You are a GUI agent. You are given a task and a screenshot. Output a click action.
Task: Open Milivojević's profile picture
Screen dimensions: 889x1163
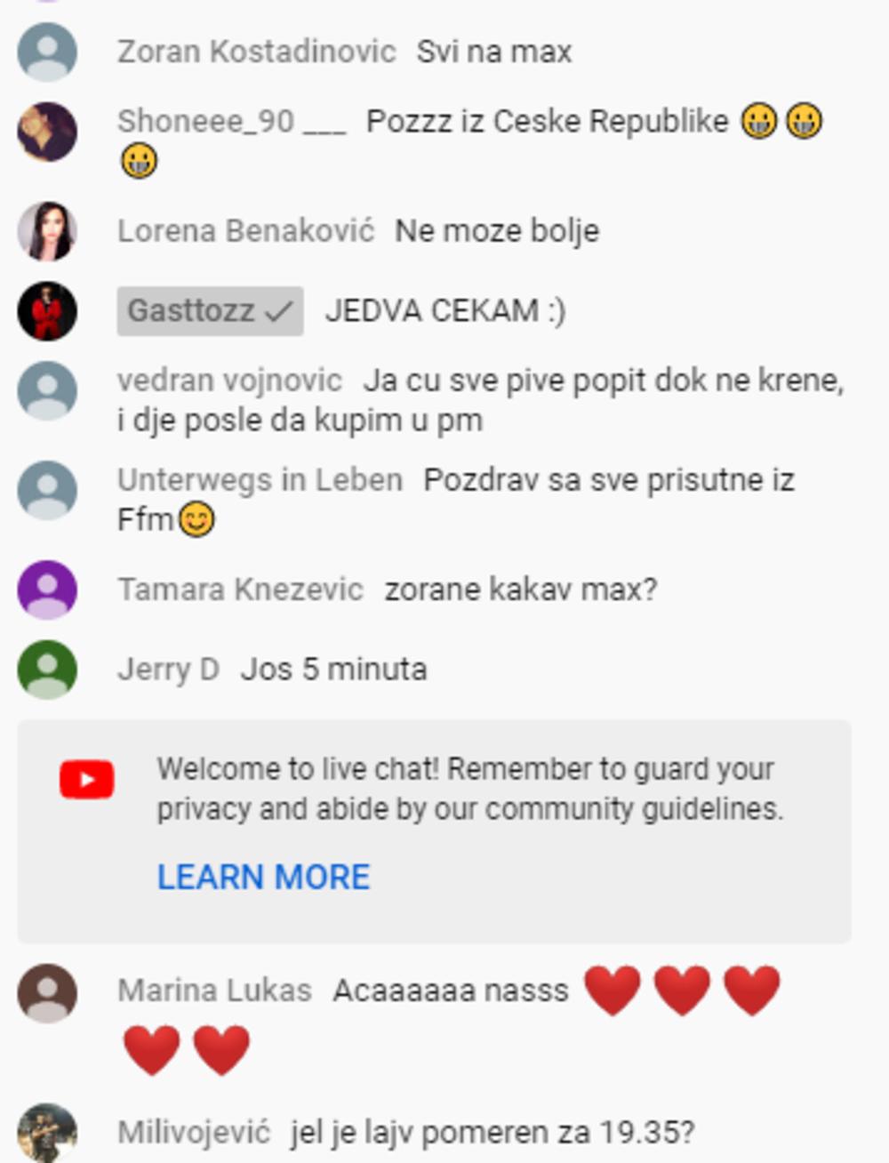[47, 1133]
